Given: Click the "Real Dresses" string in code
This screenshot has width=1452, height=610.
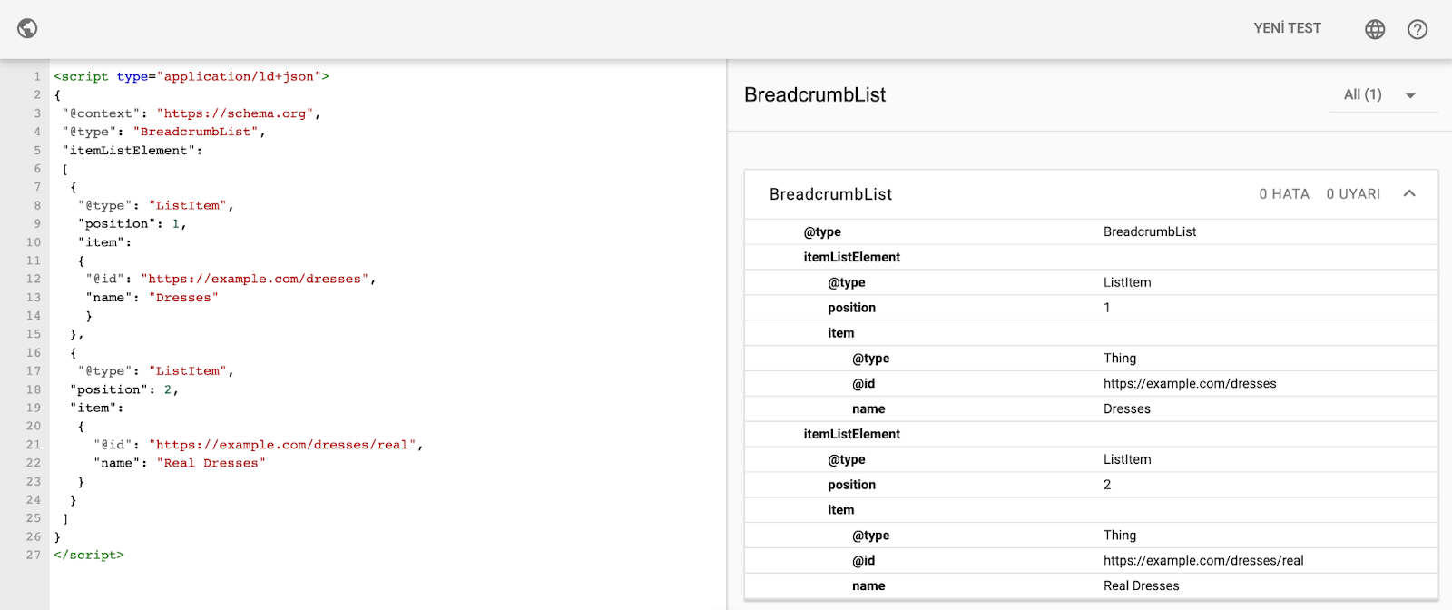Looking at the screenshot, I should (211, 463).
